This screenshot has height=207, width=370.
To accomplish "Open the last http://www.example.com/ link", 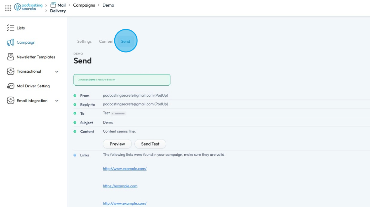I will [125, 203].
